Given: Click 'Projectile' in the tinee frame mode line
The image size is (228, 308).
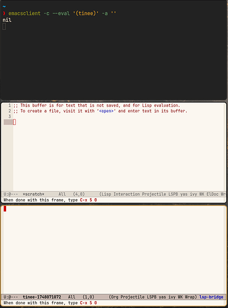Looking at the screenshot, I should (132, 297).
